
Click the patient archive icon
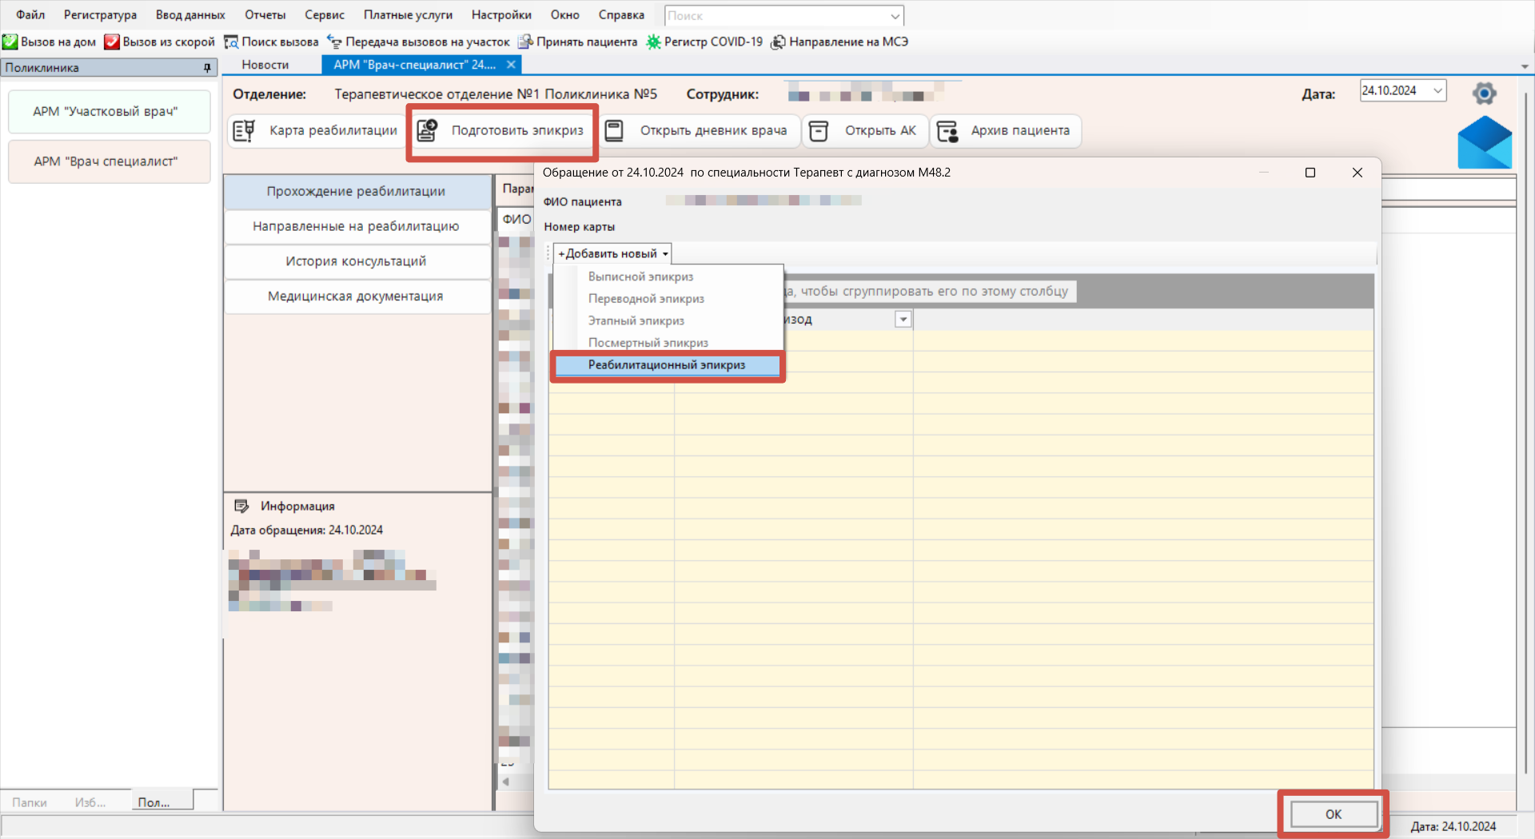pos(947,130)
